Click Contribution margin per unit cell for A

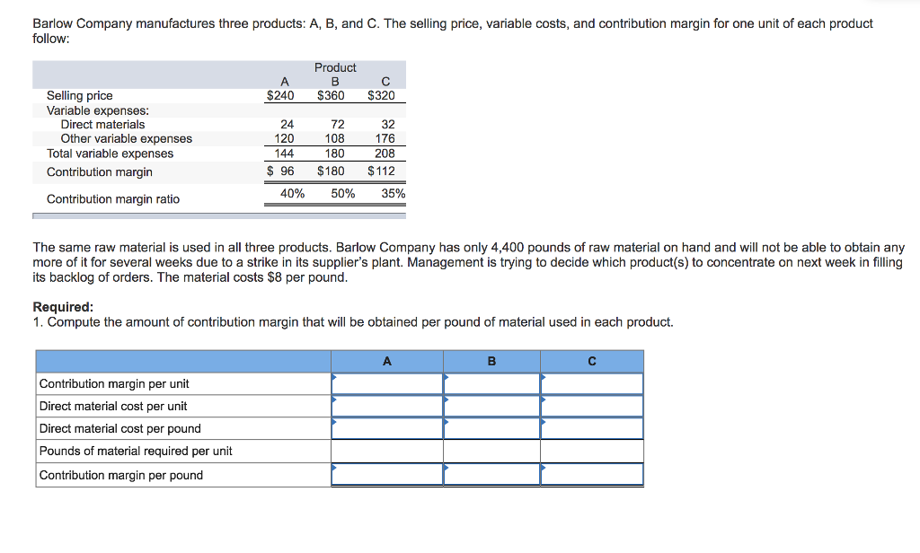click(387, 383)
